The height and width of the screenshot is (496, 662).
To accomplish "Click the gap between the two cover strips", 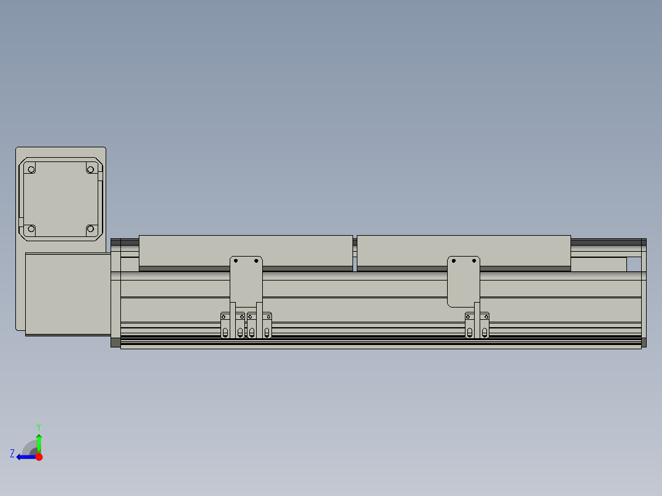I will 354,250.
